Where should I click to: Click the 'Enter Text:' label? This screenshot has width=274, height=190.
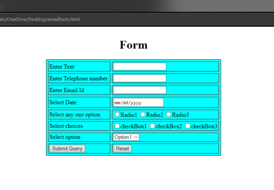click(63, 67)
